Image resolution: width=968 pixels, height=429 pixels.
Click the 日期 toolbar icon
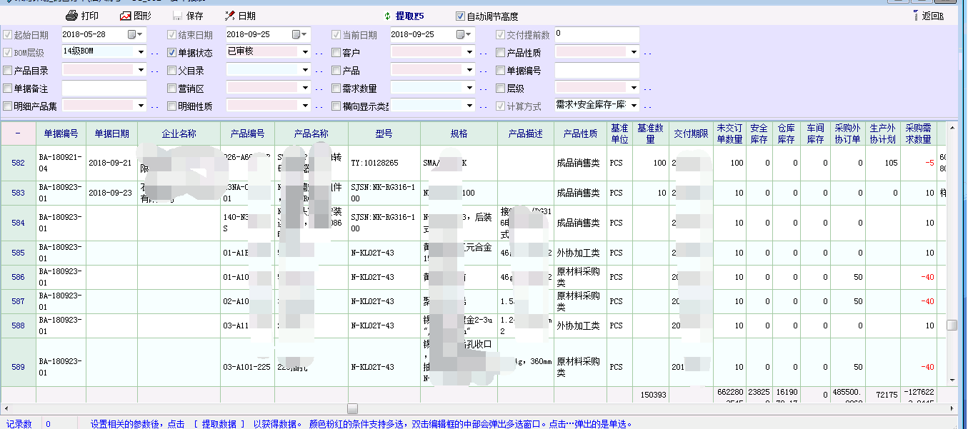230,16
